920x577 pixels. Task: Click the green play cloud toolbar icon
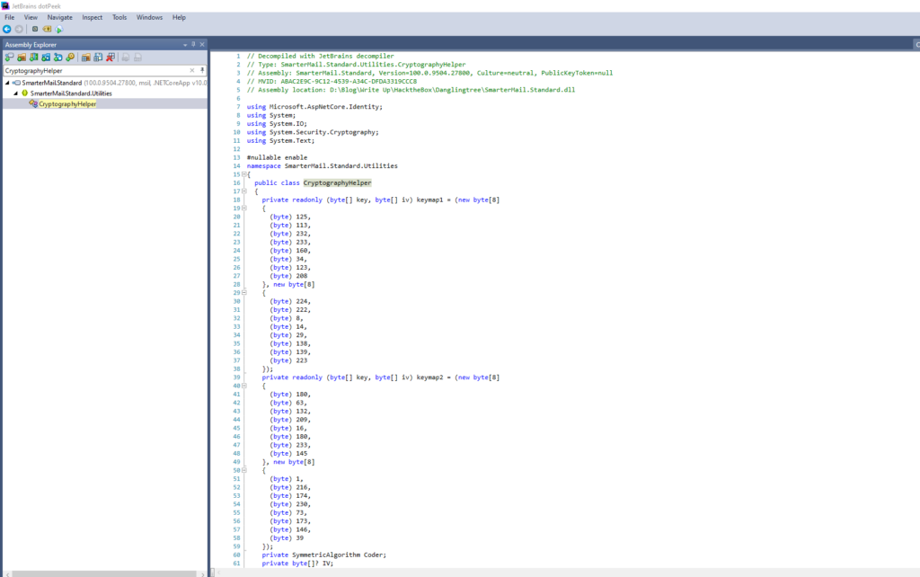tap(59, 29)
